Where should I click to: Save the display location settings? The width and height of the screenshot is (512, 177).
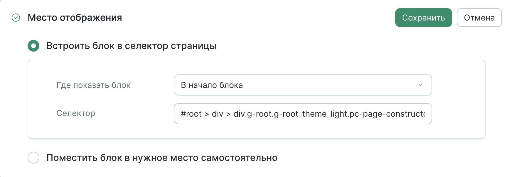424,18
